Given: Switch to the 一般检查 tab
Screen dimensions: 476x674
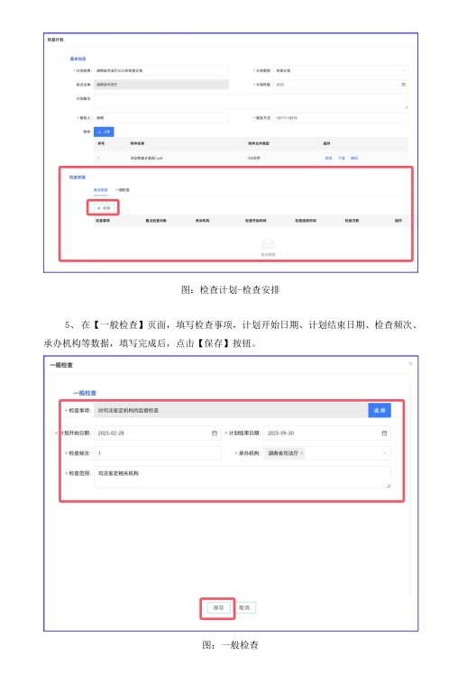Looking at the screenshot, I should pyautogui.click(x=122, y=189).
